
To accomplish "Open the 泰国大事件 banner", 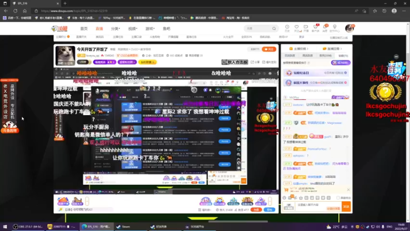I will (x=316, y=83).
